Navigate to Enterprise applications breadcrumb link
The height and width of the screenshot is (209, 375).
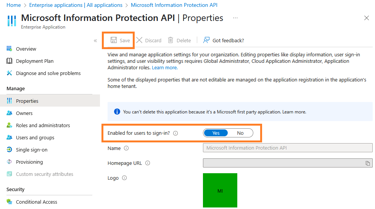coord(76,5)
